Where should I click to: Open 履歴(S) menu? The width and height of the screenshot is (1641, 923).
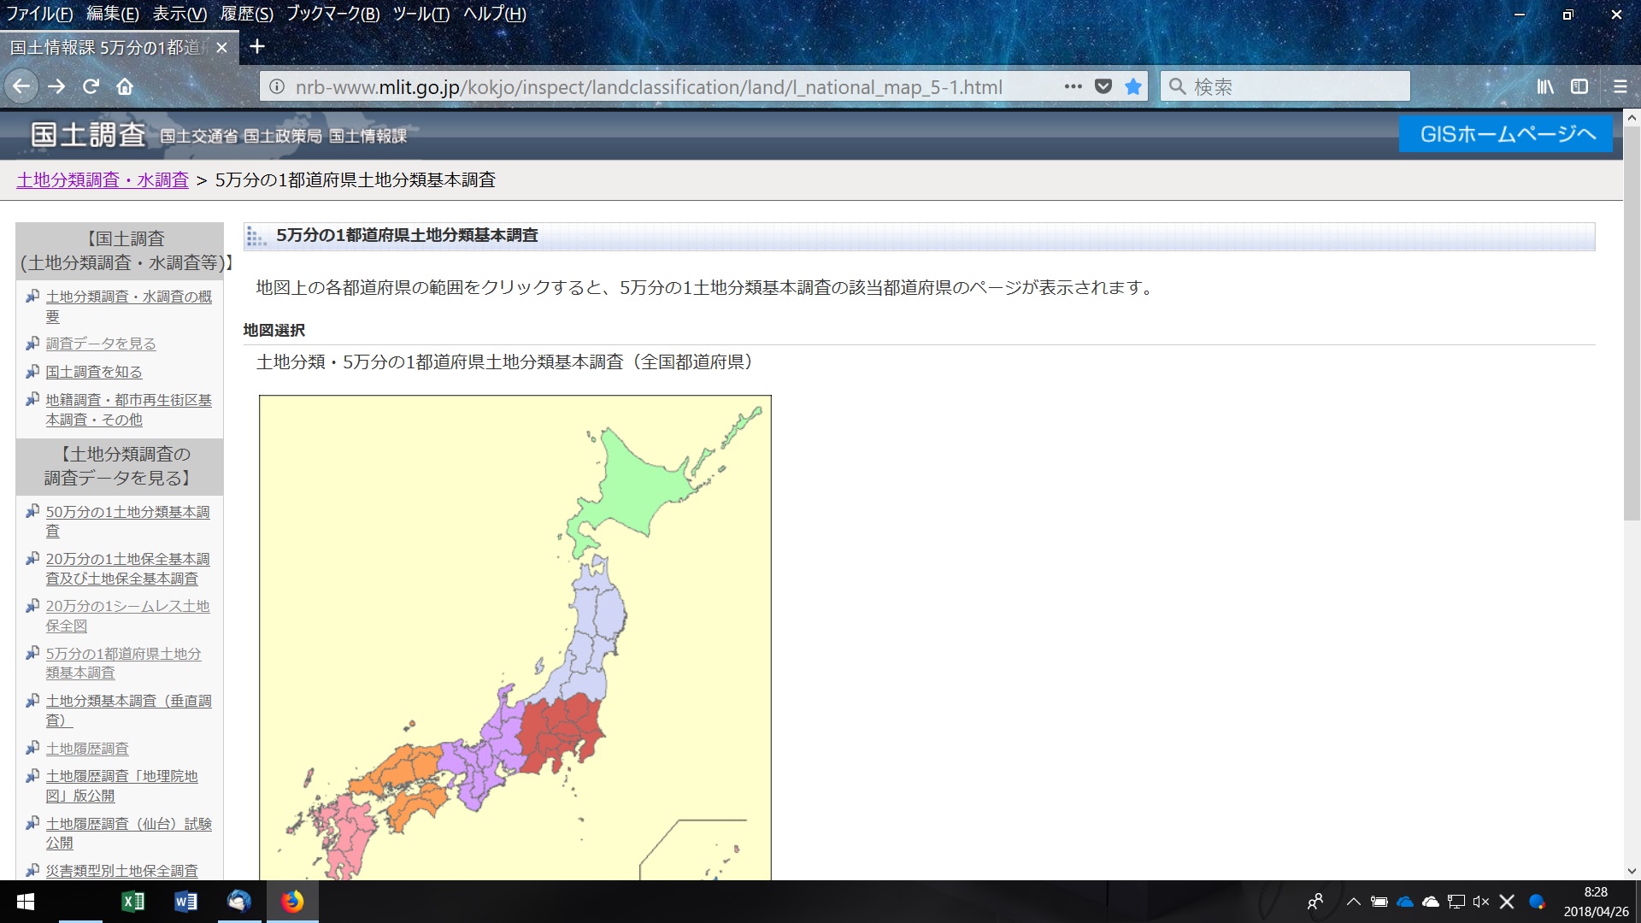[x=247, y=14]
